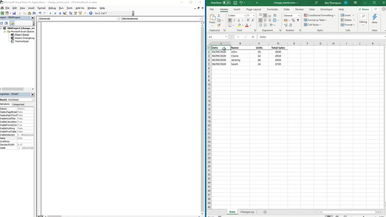The height and width of the screenshot is (217, 386).
Task: Open the Debug menu in the VBA editor
Action: pyautogui.click(x=52, y=8)
